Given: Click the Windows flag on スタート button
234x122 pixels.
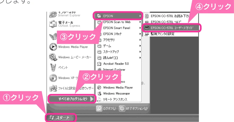Looking at the screenshot, I should (x=52, y=118).
